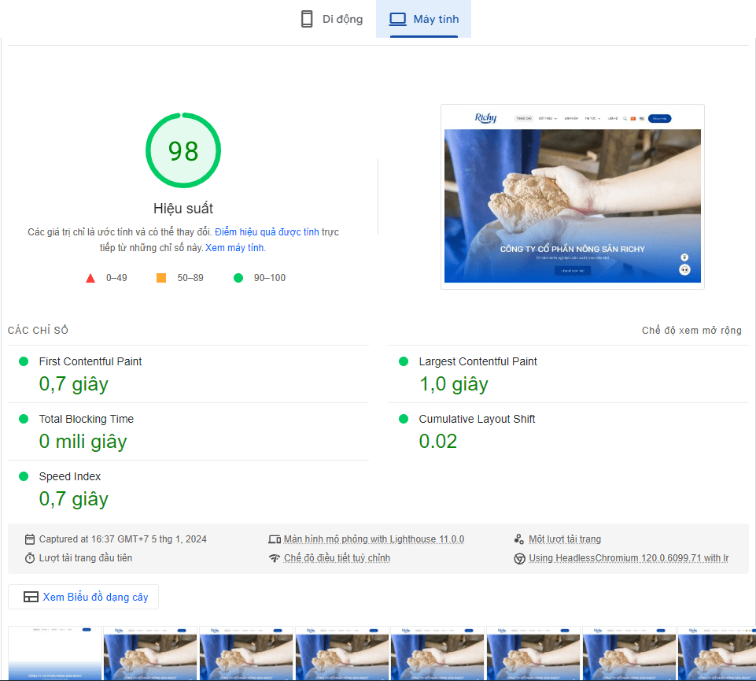This screenshot has width=756, height=681.
Task: Click the 98 performance score gauge
Action: (x=183, y=150)
